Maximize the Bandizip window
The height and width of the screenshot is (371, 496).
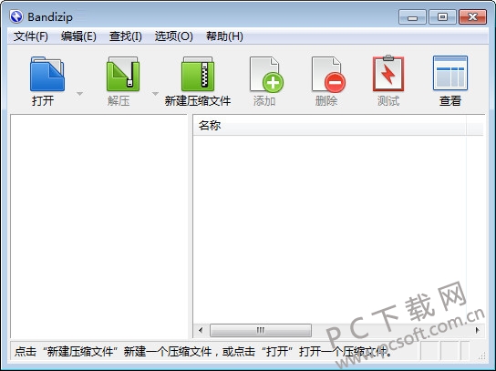tap(442, 17)
